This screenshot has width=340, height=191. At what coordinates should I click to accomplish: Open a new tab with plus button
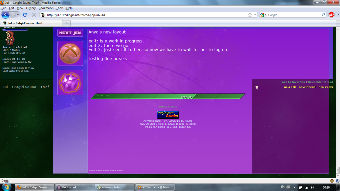pyautogui.click(x=67, y=23)
